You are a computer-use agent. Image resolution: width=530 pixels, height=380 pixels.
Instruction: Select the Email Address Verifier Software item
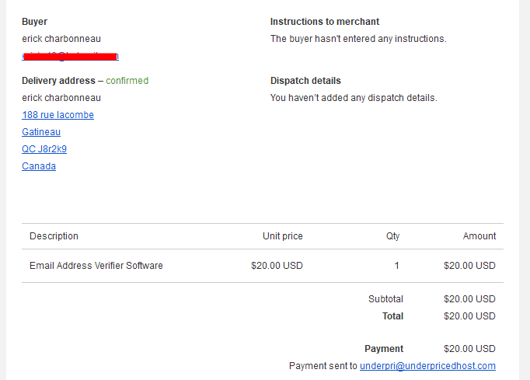pyautogui.click(x=96, y=266)
